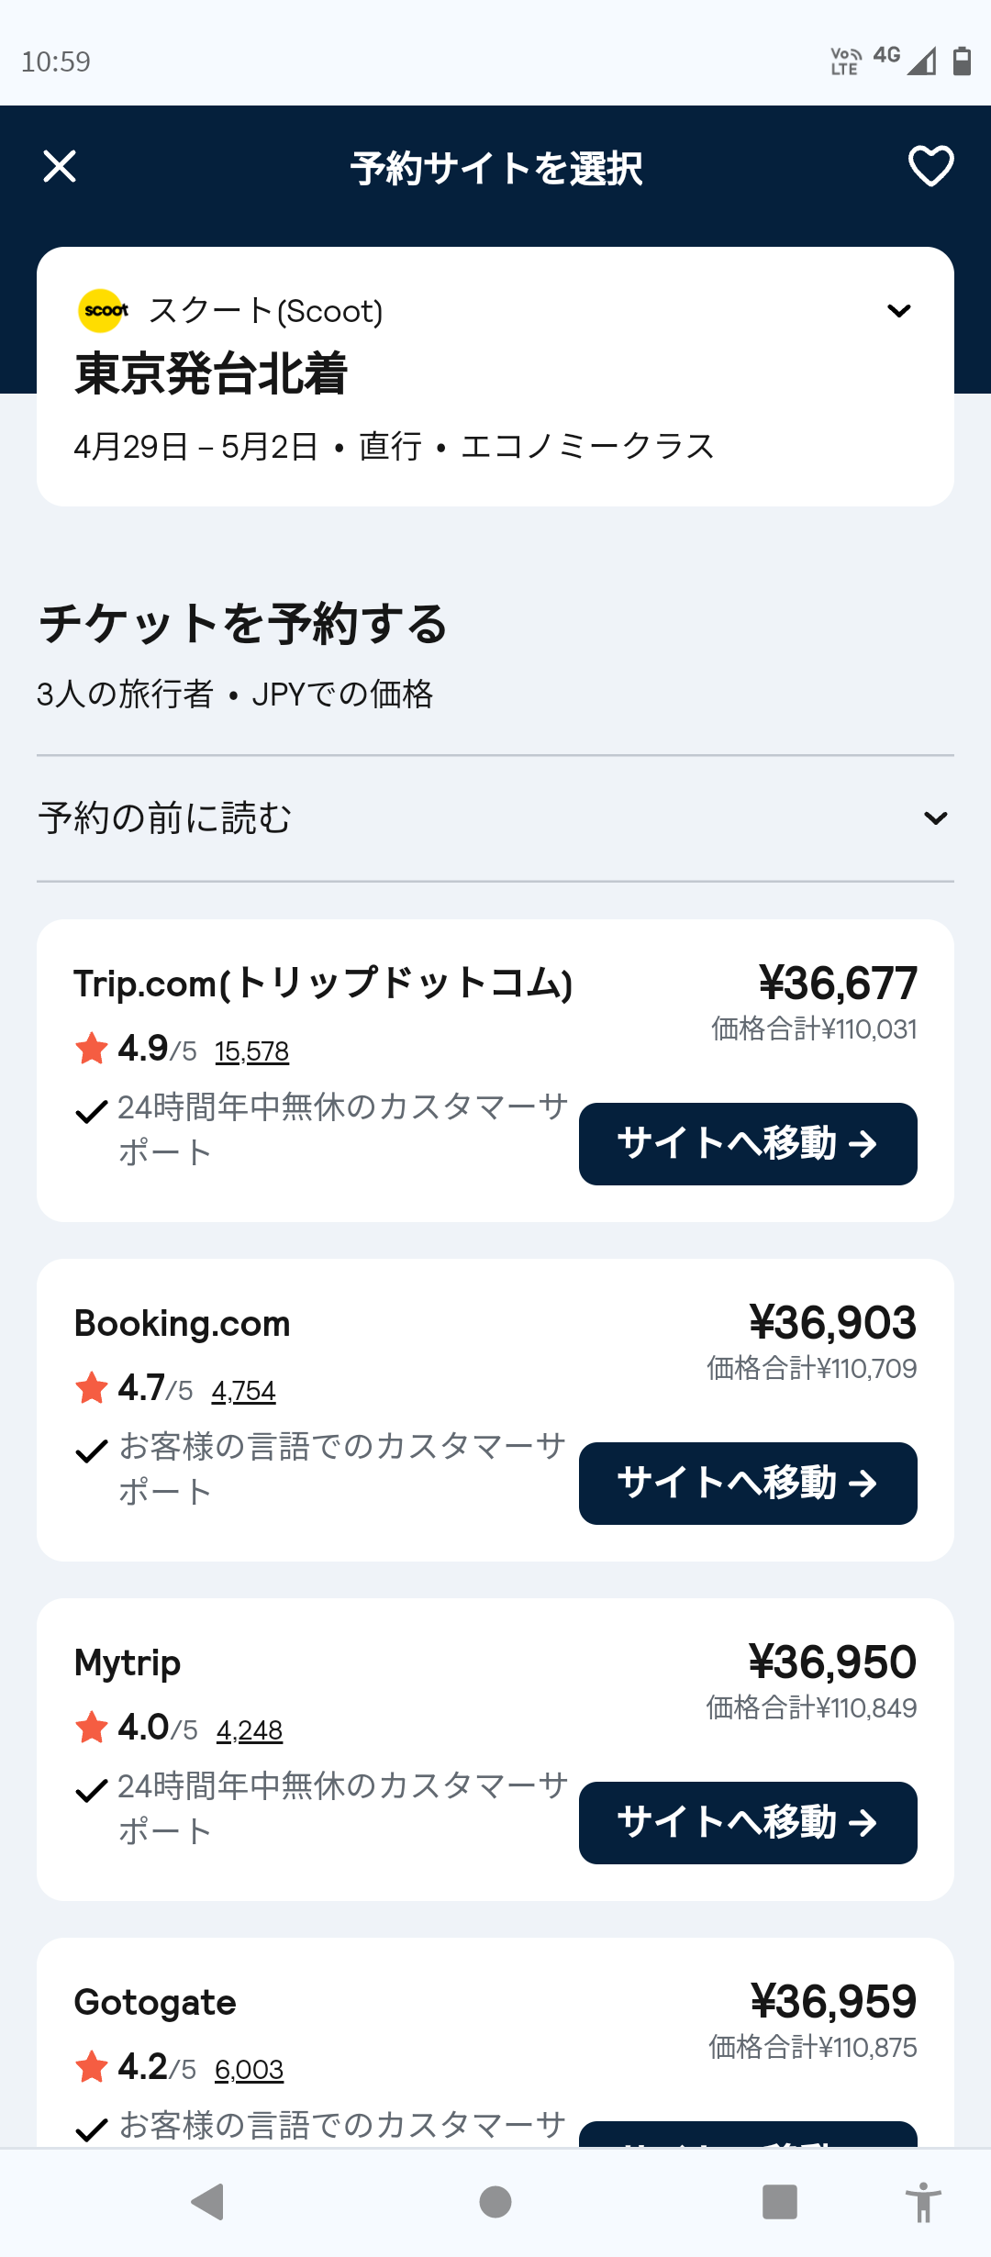Screen dimensions: 991x2257
Task: Go to Trip.com via サイトへ移動
Action: point(748,1144)
